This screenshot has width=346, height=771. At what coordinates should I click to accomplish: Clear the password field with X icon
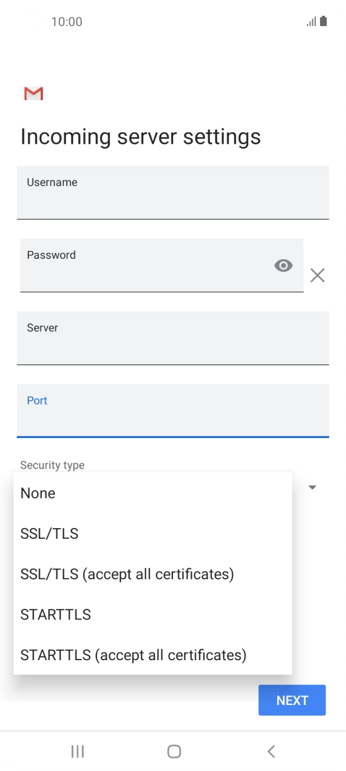(x=318, y=275)
